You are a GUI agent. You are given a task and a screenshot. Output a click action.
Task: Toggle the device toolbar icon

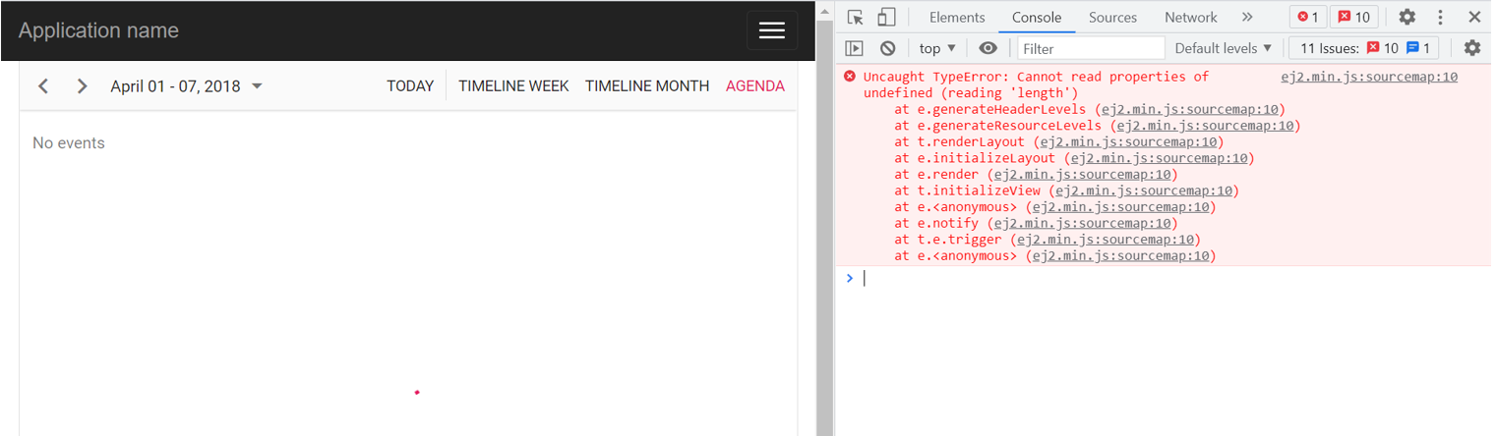pos(886,18)
